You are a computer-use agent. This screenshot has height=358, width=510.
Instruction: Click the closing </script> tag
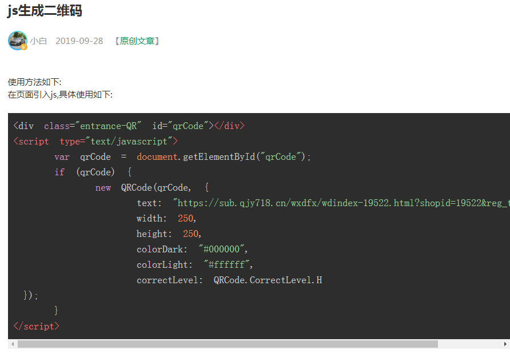(36, 326)
